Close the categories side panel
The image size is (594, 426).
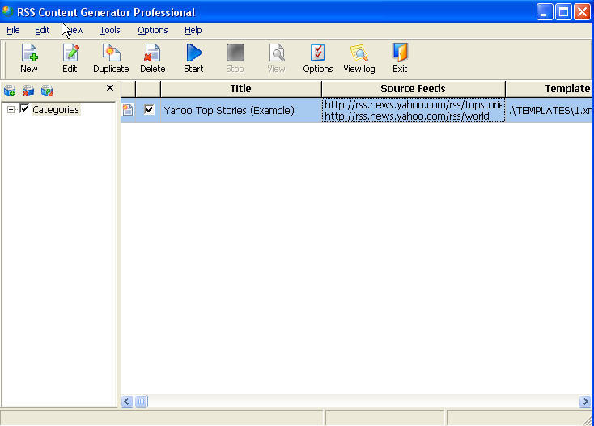(x=110, y=88)
